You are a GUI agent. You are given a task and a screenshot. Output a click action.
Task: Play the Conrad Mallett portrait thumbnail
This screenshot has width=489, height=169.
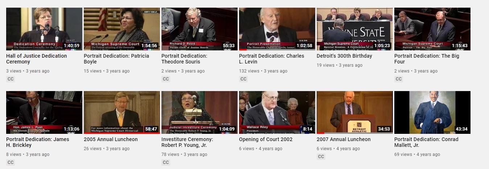tap(432, 112)
